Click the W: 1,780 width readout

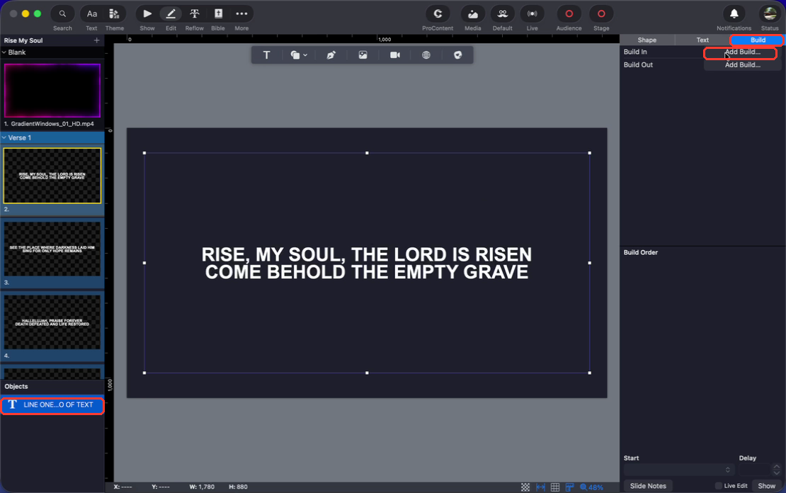coord(202,487)
